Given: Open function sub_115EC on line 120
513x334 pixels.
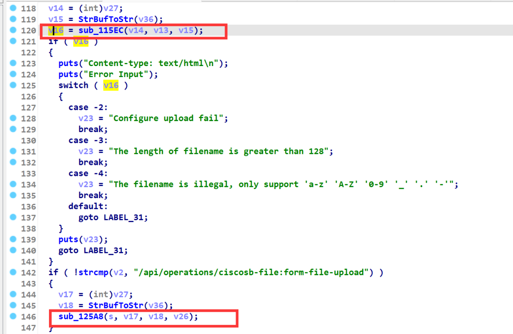Looking at the screenshot, I should click(101, 30).
